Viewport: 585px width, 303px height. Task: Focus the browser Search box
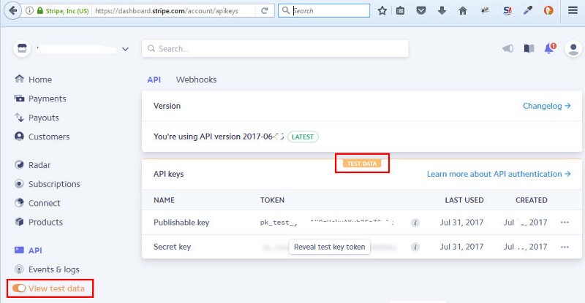click(324, 11)
